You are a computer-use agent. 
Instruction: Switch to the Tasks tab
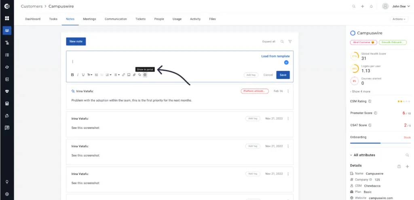pyautogui.click(x=53, y=19)
